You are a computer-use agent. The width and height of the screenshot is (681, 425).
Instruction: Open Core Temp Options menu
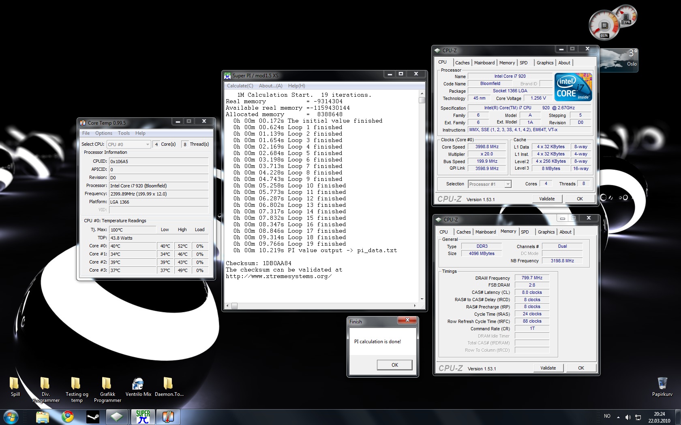pos(104,133)
